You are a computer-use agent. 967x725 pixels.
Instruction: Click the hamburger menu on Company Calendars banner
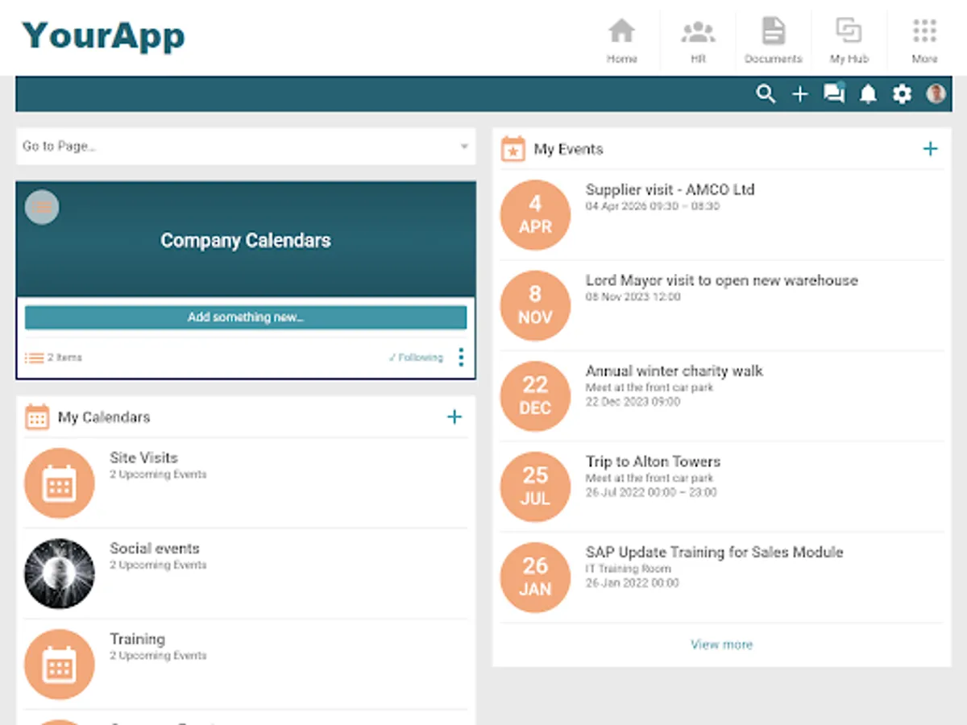(x=42, y=207)
